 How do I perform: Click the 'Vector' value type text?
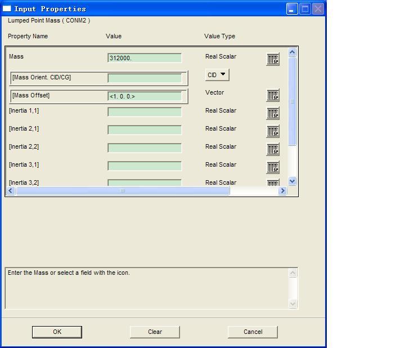click(x=215, y=92)
